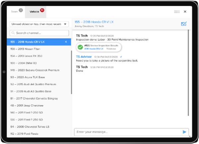The width and height of the screenshot is (199, 144).
Task: Open the 2018 Honda CR-V LX link in card
Action: coord(93,49)
